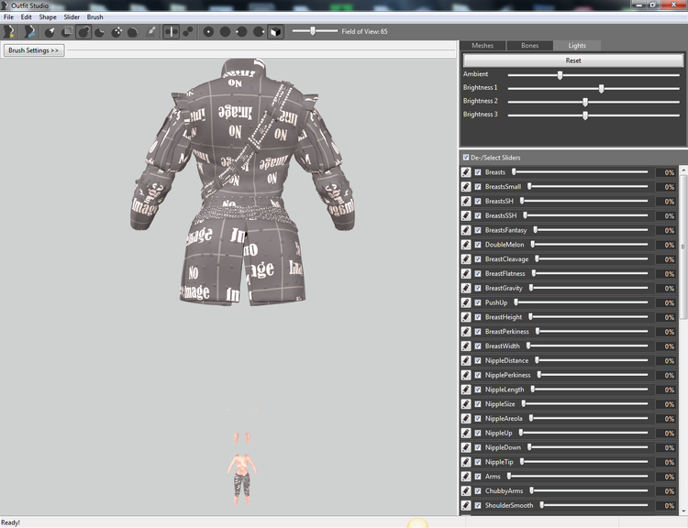This screenshot has width=688, height=528.
Task: Click the edit pencil for Arms slider
Action: pos(466,477)
